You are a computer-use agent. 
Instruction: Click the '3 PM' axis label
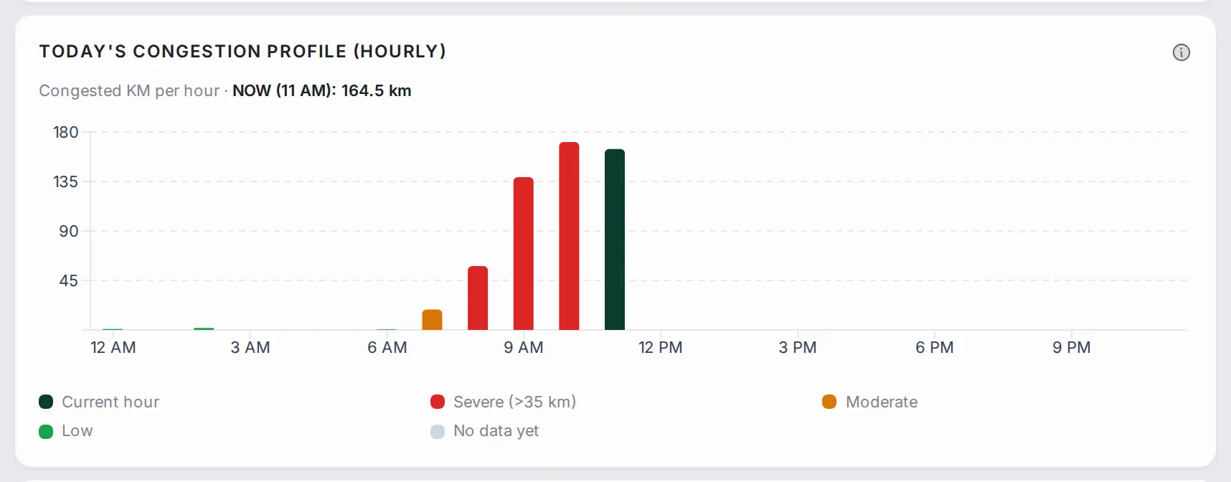(x=798, y=348)
